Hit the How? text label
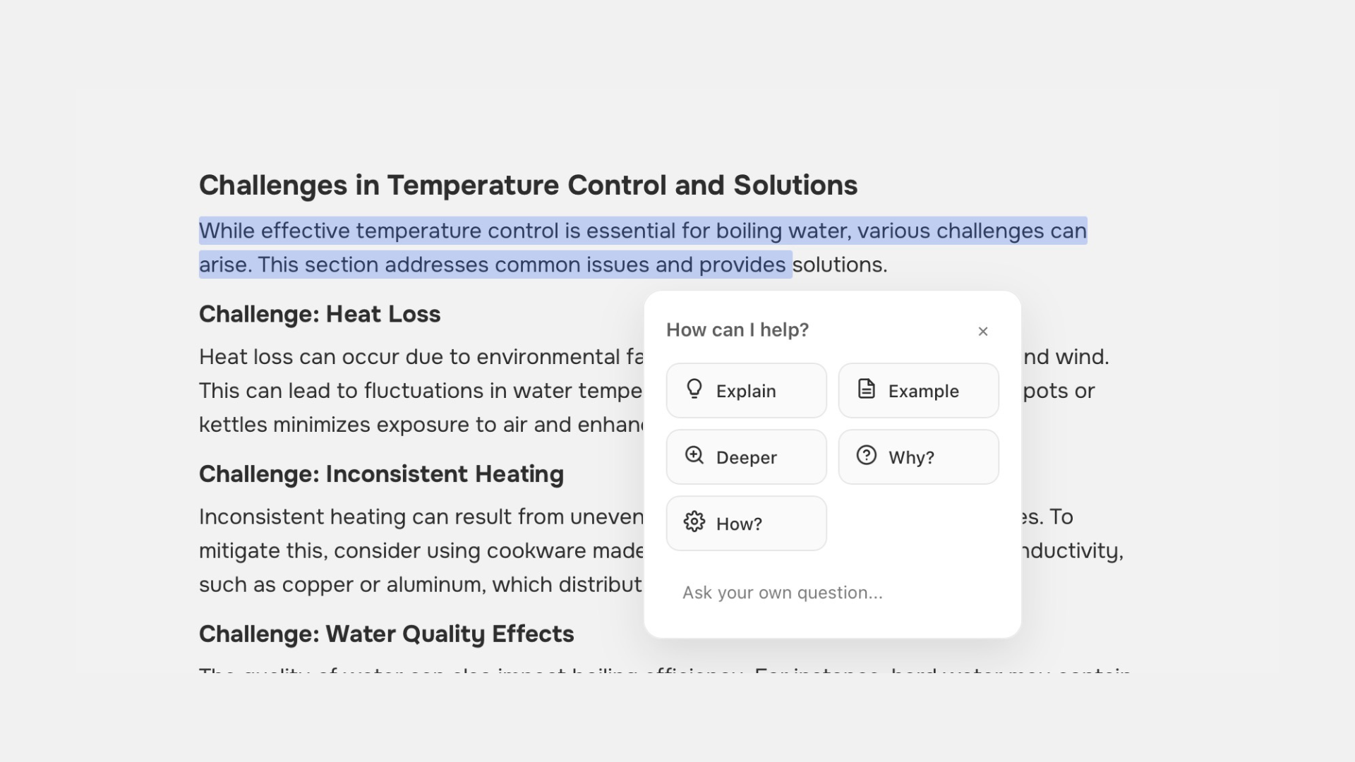The image size is (1355, 762). click(x=739, y=524)
